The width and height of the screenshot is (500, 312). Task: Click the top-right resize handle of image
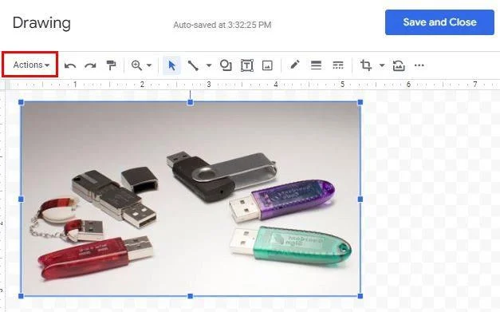point(360,102)
